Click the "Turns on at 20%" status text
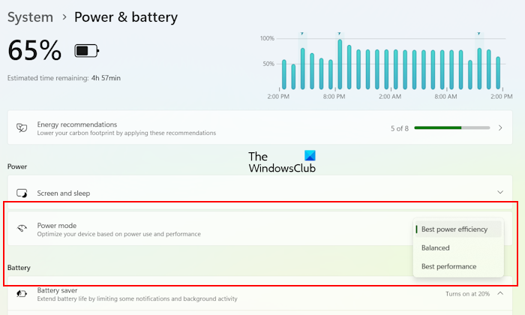 pyautogui.click(x=467, y=293)
